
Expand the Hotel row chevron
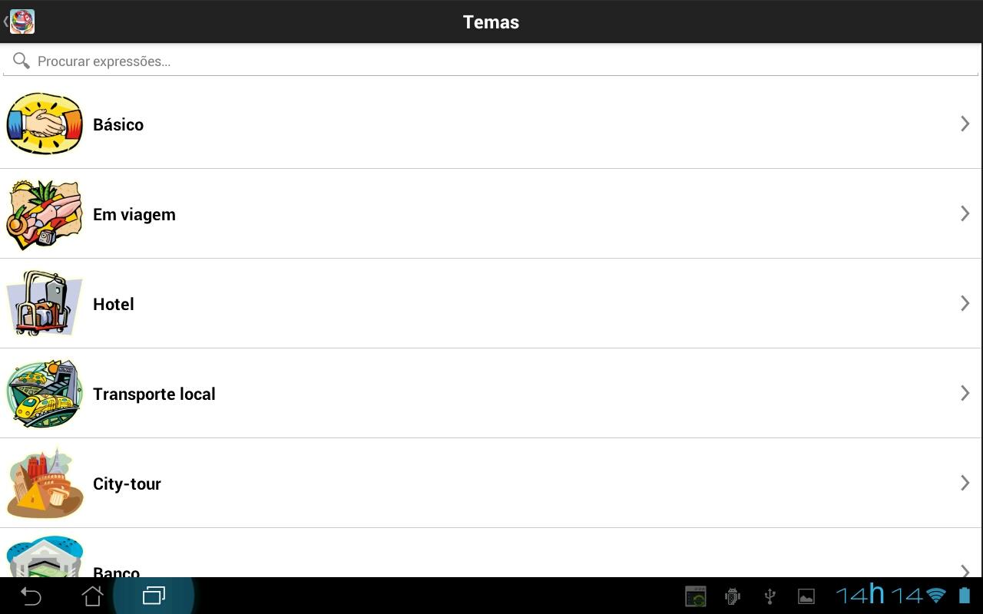click(x=965, y=303)
